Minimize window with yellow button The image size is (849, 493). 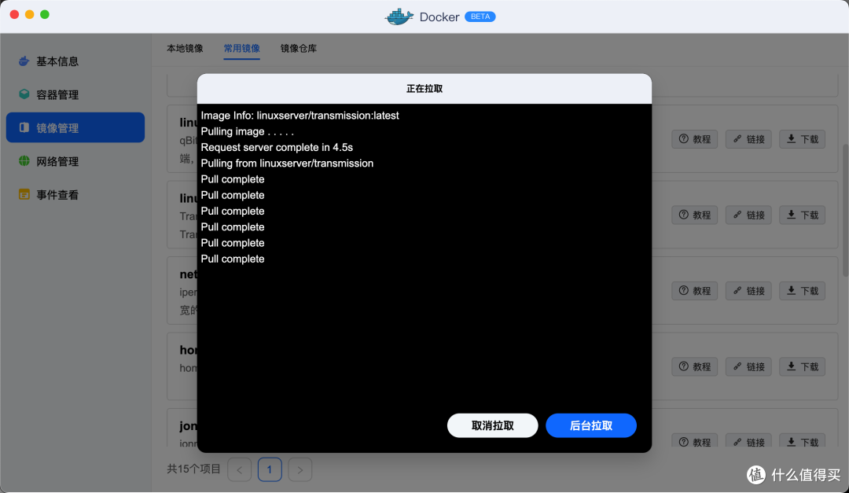[30, 15]
